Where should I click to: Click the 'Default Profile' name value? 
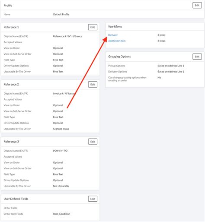(x=61, y=14)
